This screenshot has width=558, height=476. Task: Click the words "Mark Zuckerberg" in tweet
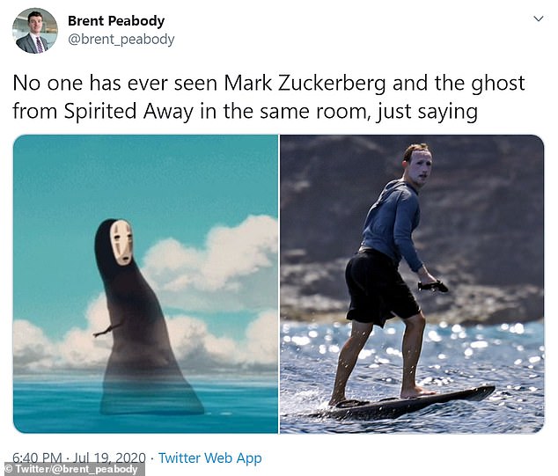[x=305, y=83]
